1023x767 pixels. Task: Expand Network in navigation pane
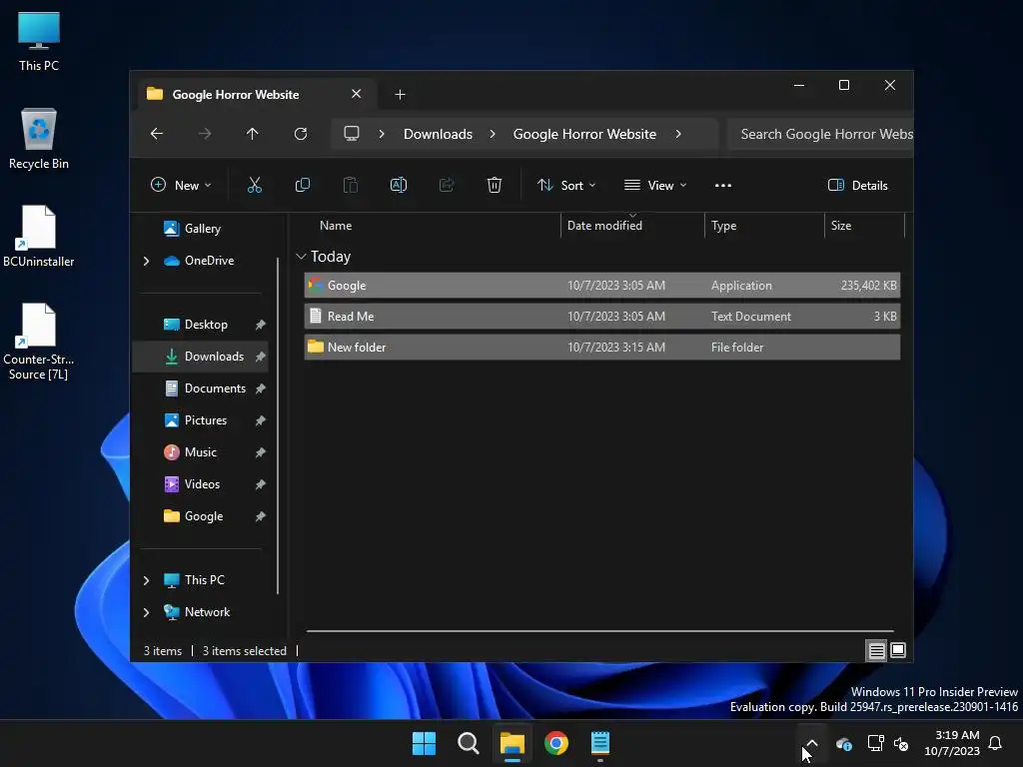(x=146, y=612)
